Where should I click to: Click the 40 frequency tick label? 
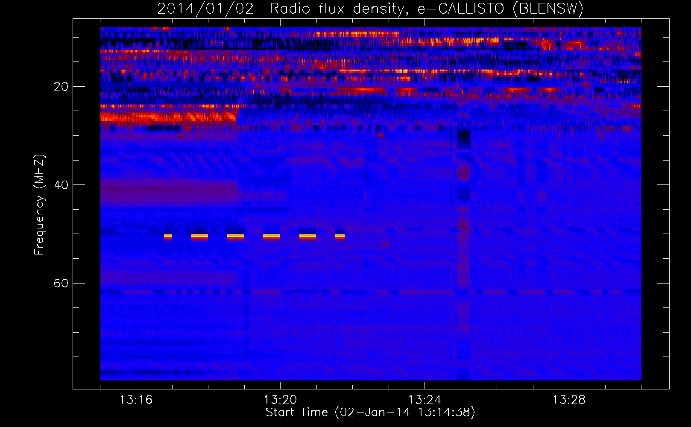click(x=61, y=185)
